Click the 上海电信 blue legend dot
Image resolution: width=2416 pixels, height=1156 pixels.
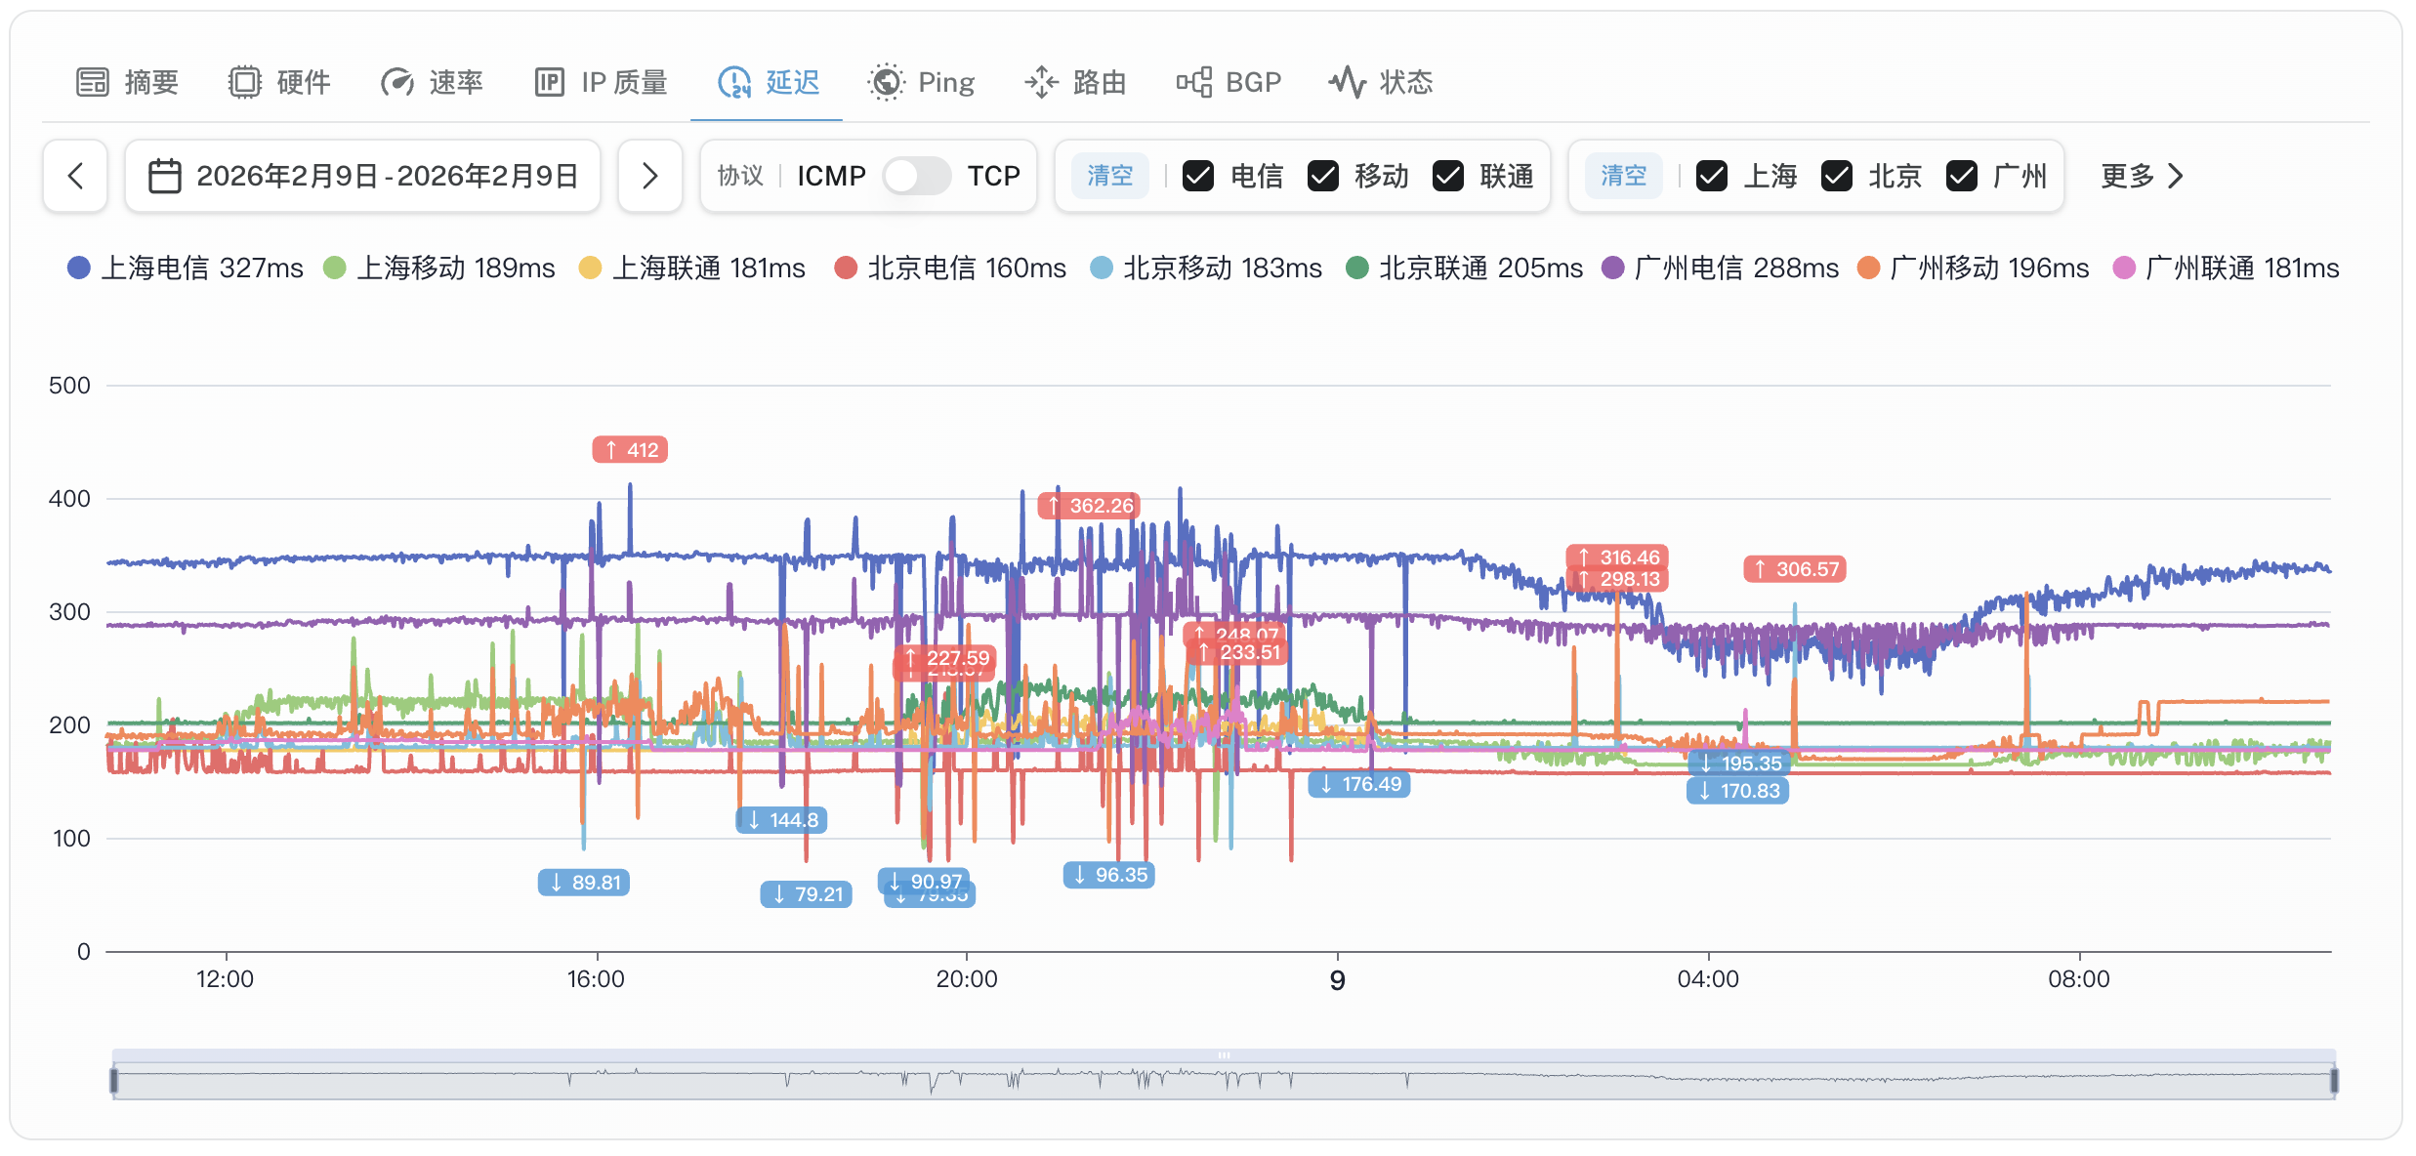(79, 268)
